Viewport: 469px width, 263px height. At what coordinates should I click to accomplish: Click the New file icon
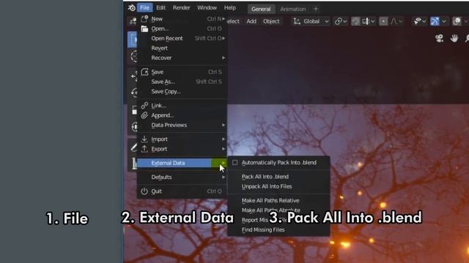(x=144, y=18)
